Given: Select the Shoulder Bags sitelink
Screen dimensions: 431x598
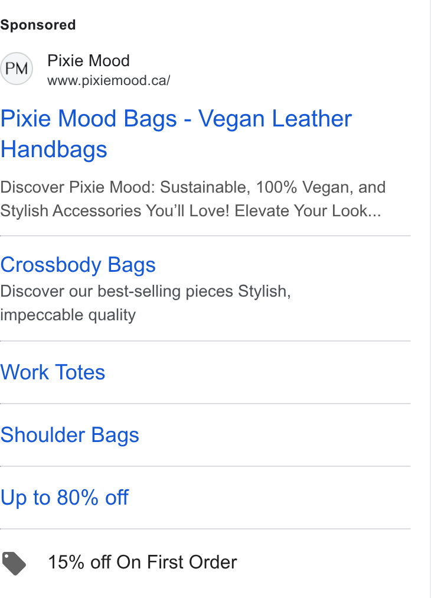Looking at the screenshot, I should (70, 435).
